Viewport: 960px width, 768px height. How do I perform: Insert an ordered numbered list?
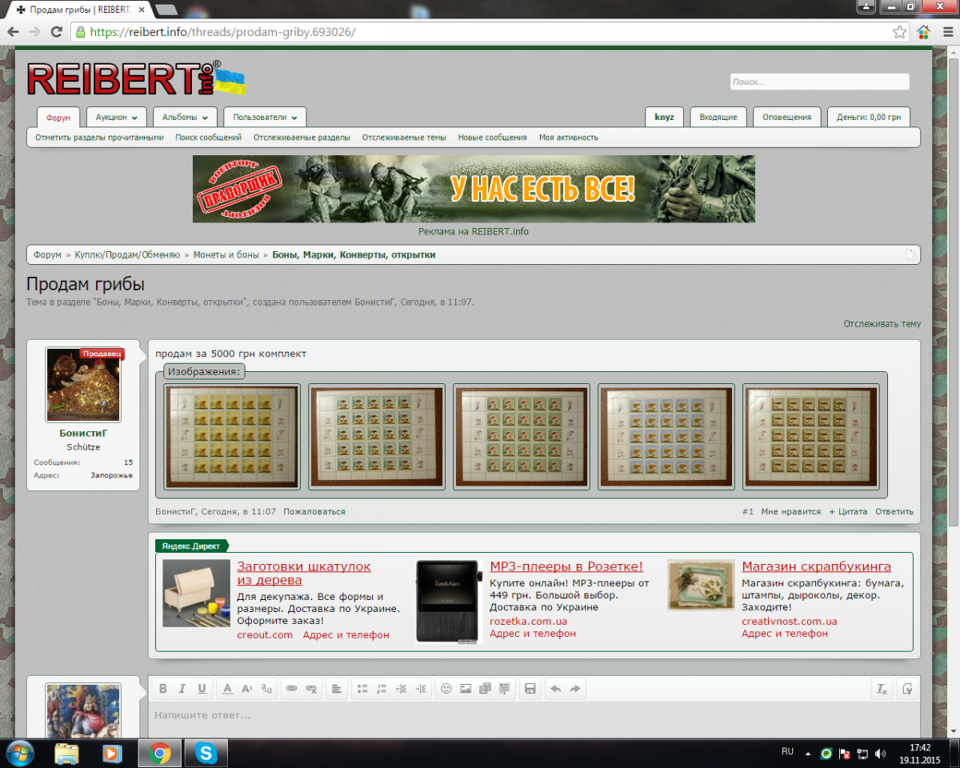click(382, 689)
